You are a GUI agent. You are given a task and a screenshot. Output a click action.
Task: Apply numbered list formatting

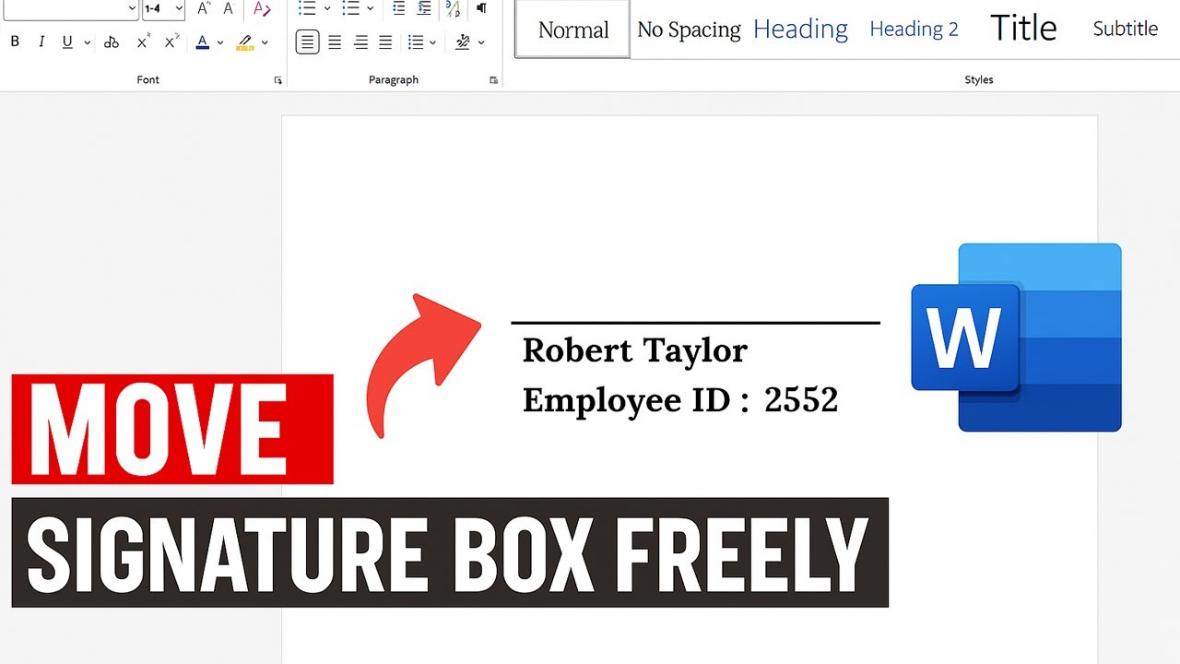point(350,8)
